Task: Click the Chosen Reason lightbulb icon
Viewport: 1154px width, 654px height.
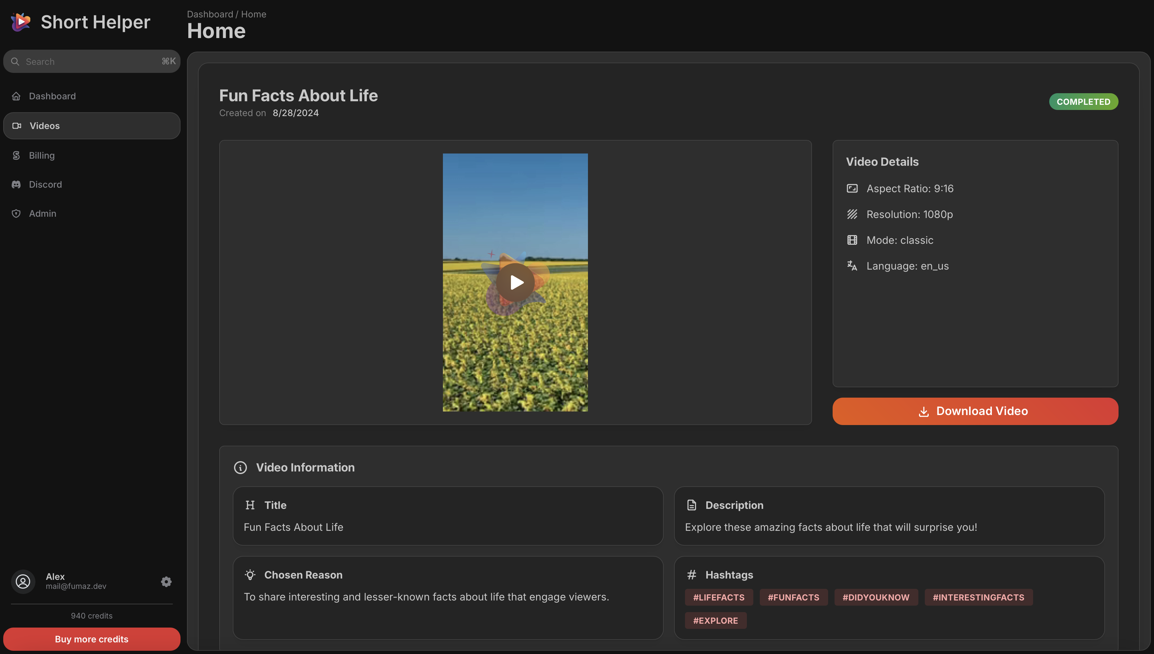Action: (x=250, y=575)
